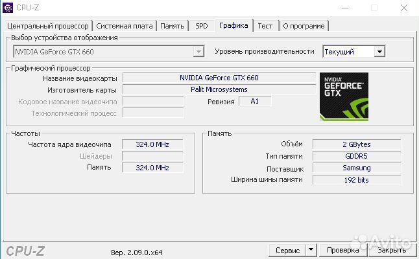The height and width of the screenshot is (259, 419).
Task: Switch to the Системная плата tab
Action: [125, 26]
